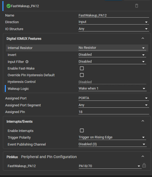Image resolution: width=152 pixels, height=177 pixels.
Task: Open the Event Publishing Channel dropdown
Action: (x=113, y=144)
